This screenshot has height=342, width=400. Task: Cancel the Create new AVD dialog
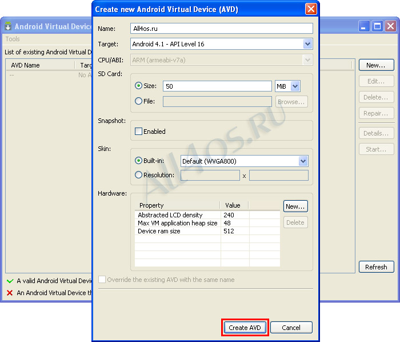pyautogui.click(x=291, y=328)
